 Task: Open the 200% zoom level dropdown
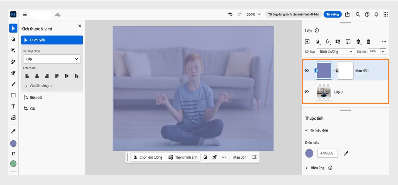[x=254, y=14]
